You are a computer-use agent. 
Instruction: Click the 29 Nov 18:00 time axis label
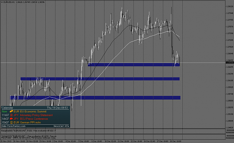click(45, 141)
